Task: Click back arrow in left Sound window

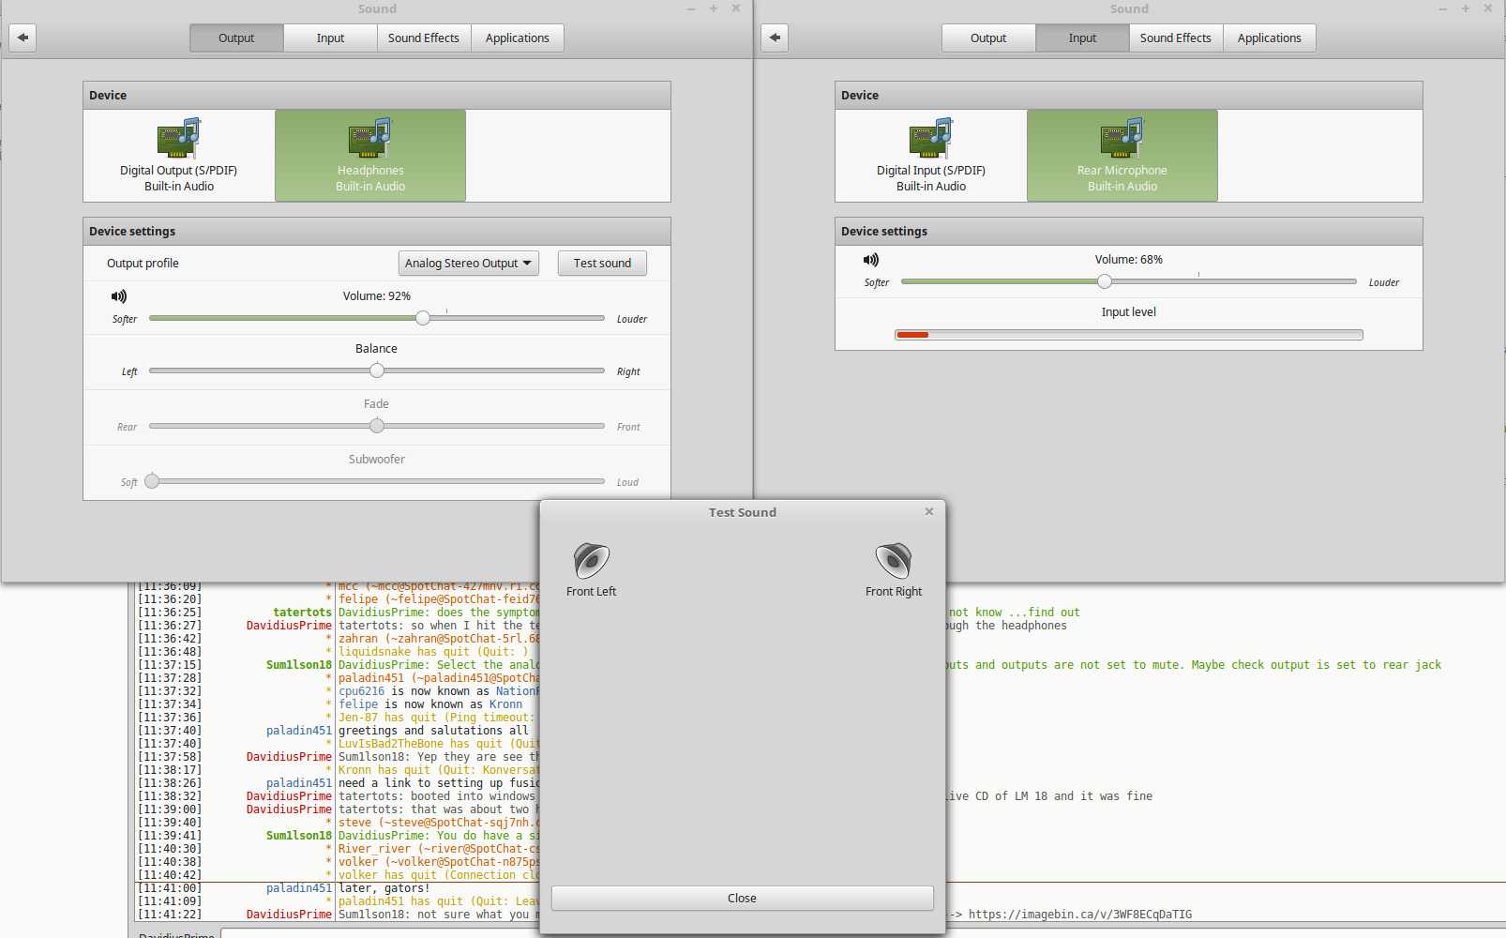Action: (23, 38)
